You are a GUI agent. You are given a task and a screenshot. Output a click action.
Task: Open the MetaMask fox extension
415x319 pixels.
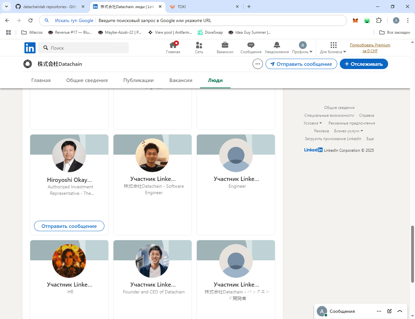coord(355,20)
